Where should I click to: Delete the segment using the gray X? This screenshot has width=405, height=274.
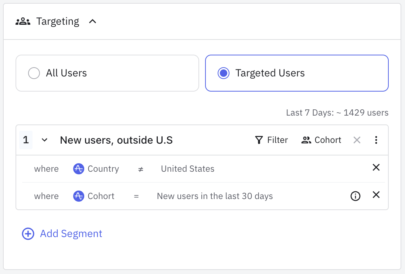click(x=357, y=140)
